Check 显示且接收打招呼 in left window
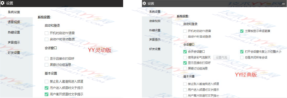287x98 pixels. (47, 59)
